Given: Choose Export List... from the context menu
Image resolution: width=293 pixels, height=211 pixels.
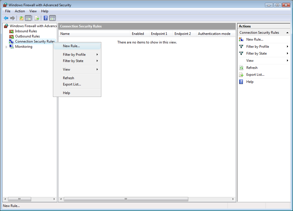Looking at the screenshot, I should pyautogui.click(x=77, y=84).
